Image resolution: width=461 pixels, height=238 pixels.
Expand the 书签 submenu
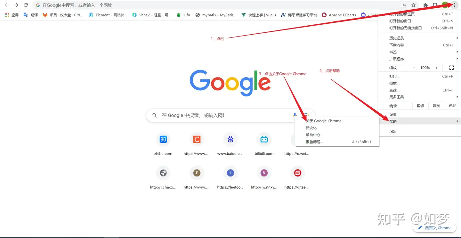tap(419, 52)
